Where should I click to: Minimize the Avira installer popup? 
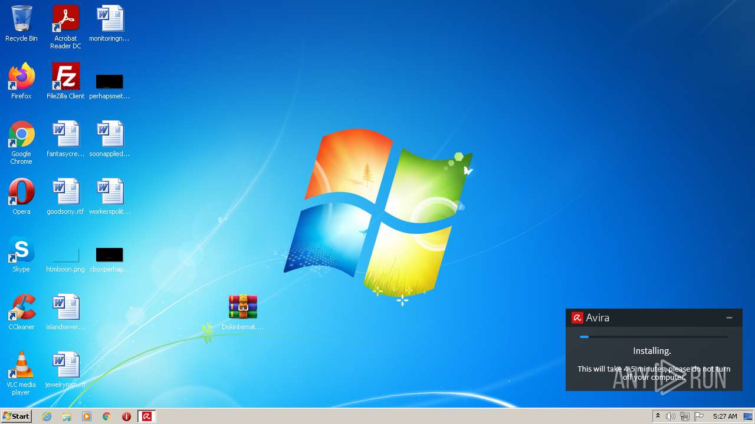coord(730,317)
